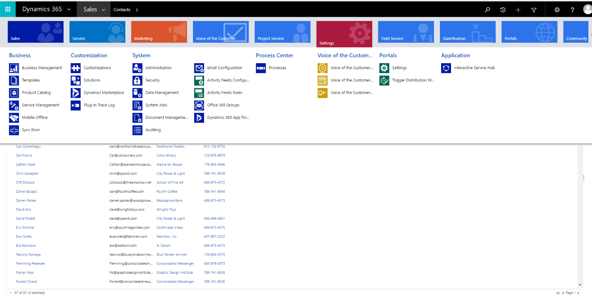The height and width of the screenshot is (296, 592).
Task: Click the Sync Error icon
Action: (14, 130)
